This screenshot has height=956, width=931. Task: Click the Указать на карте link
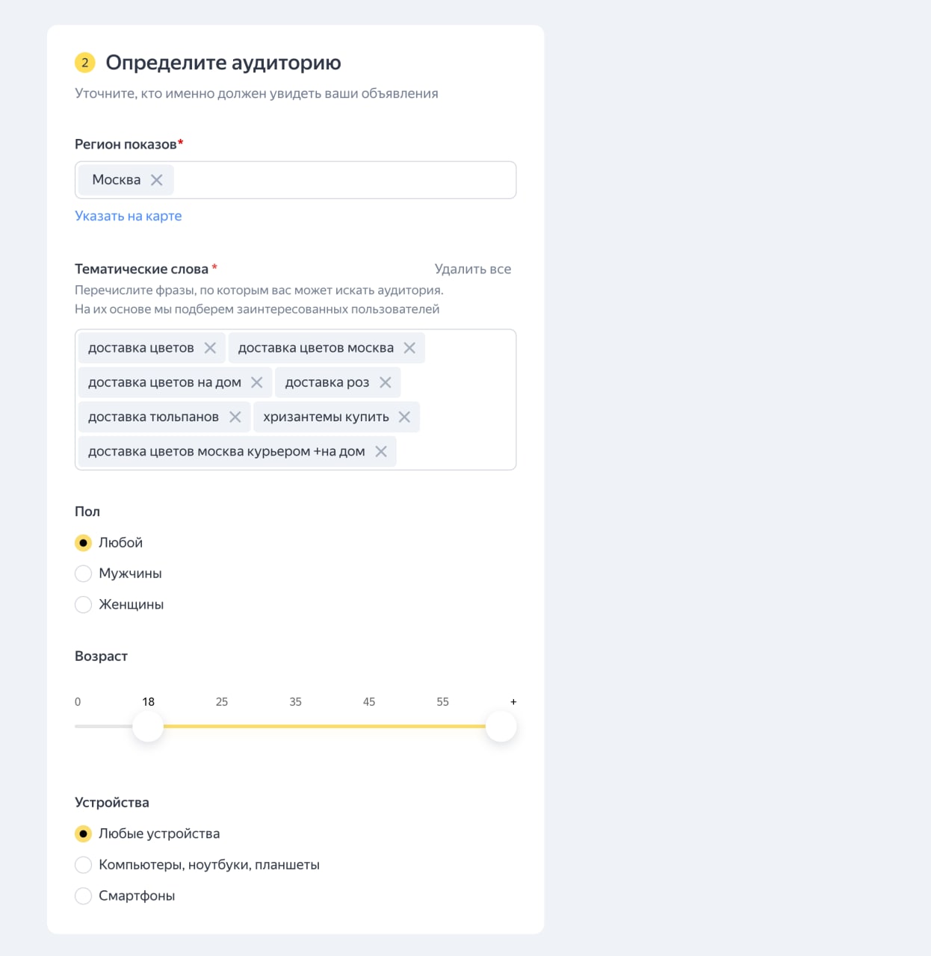coord(129,216)
